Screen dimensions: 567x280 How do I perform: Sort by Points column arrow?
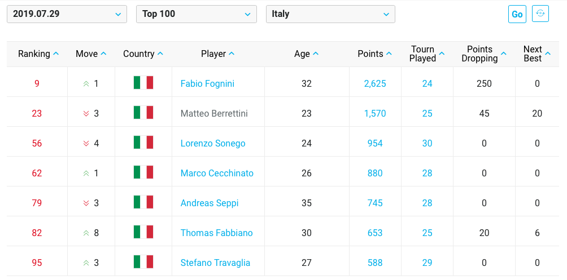point(389,54)
